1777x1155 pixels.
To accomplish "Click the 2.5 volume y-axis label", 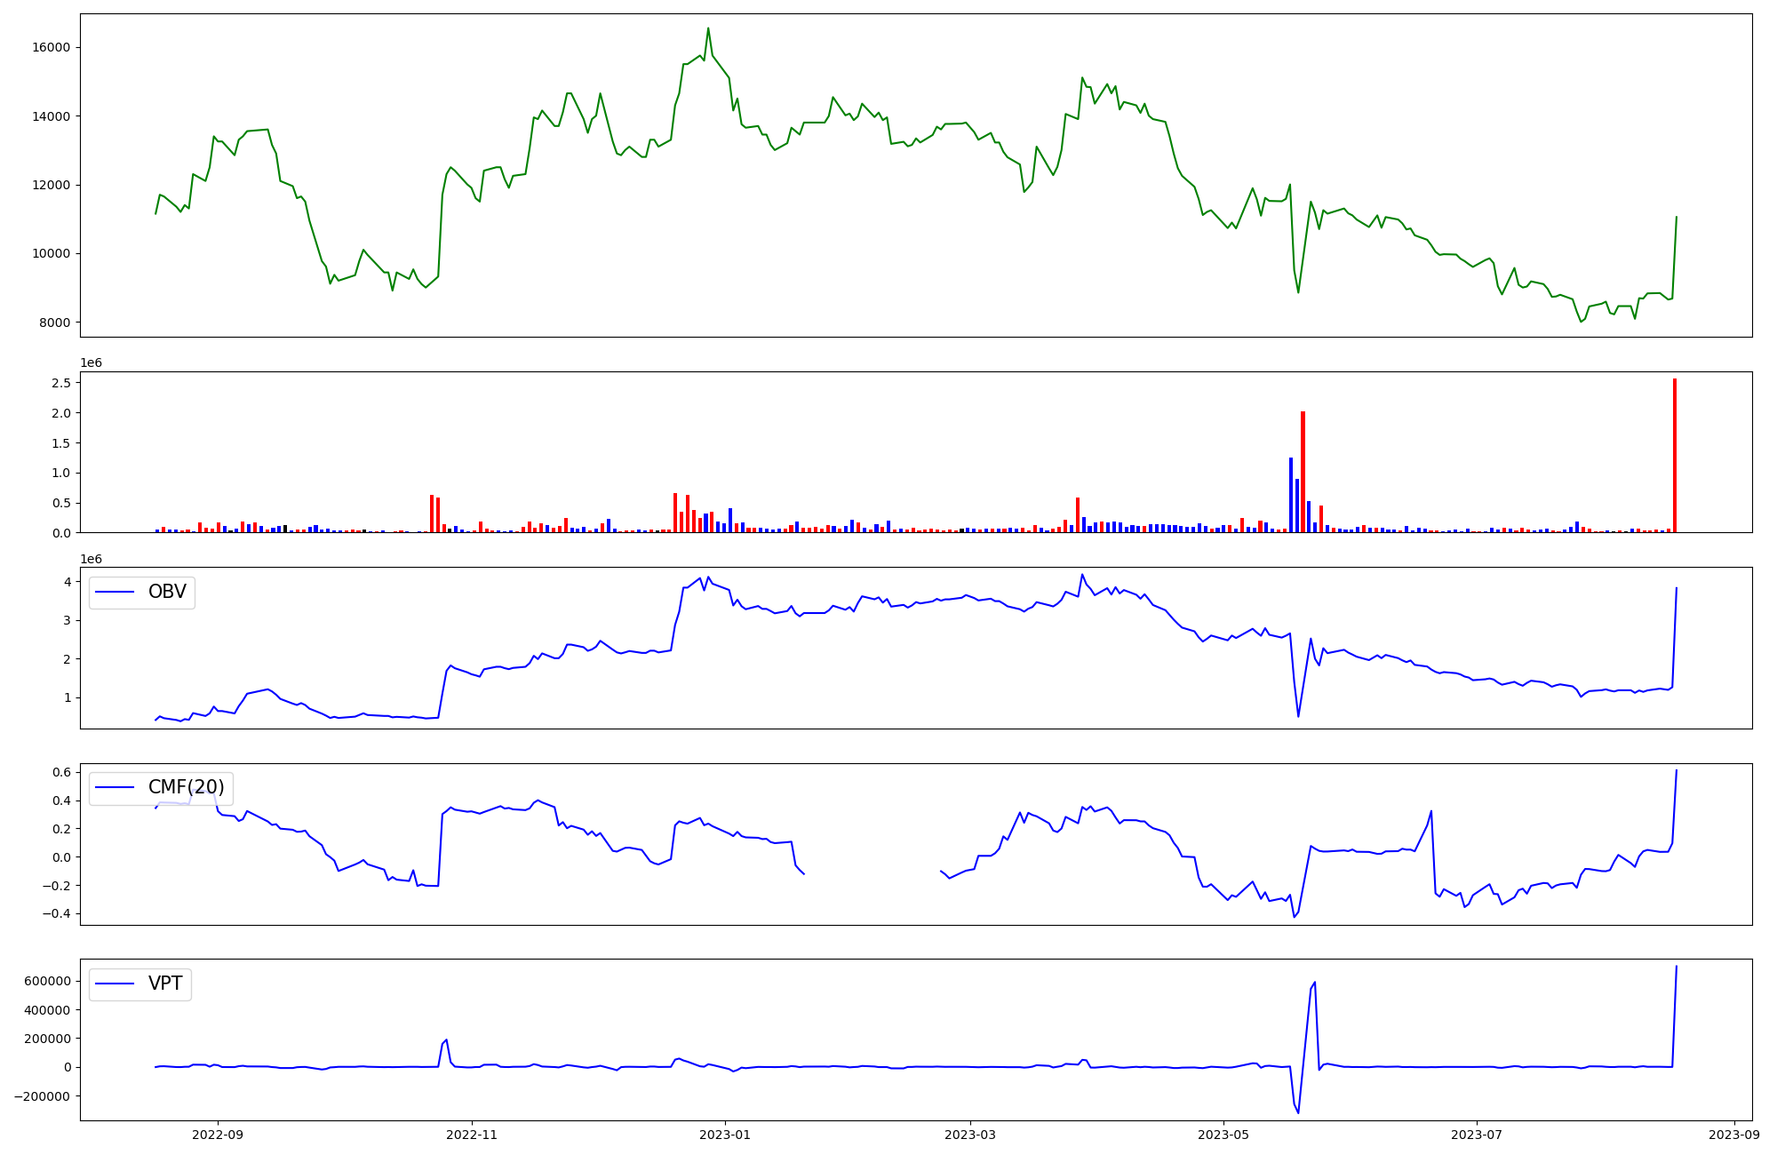I will (x=61, y=383).
